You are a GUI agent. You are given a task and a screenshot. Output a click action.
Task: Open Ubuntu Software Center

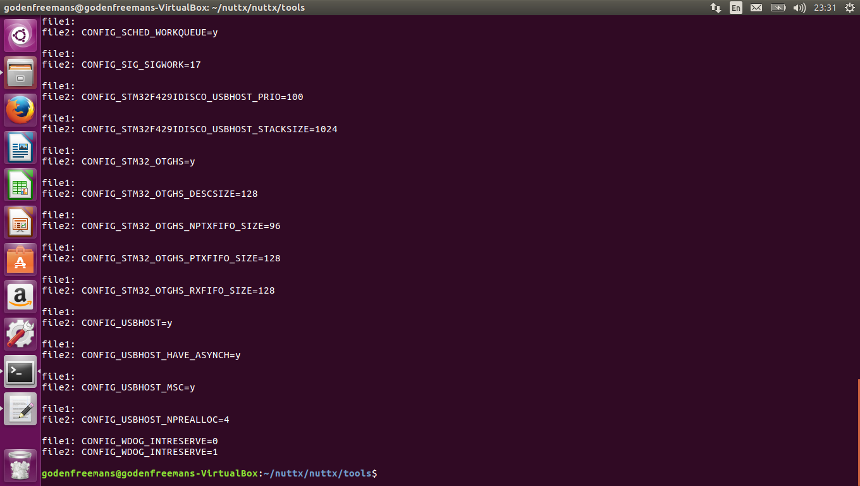pos(20,259)
